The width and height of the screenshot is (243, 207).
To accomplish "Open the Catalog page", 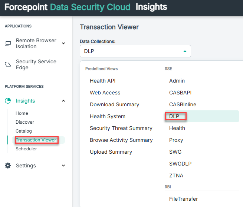I will pos(24,131).
